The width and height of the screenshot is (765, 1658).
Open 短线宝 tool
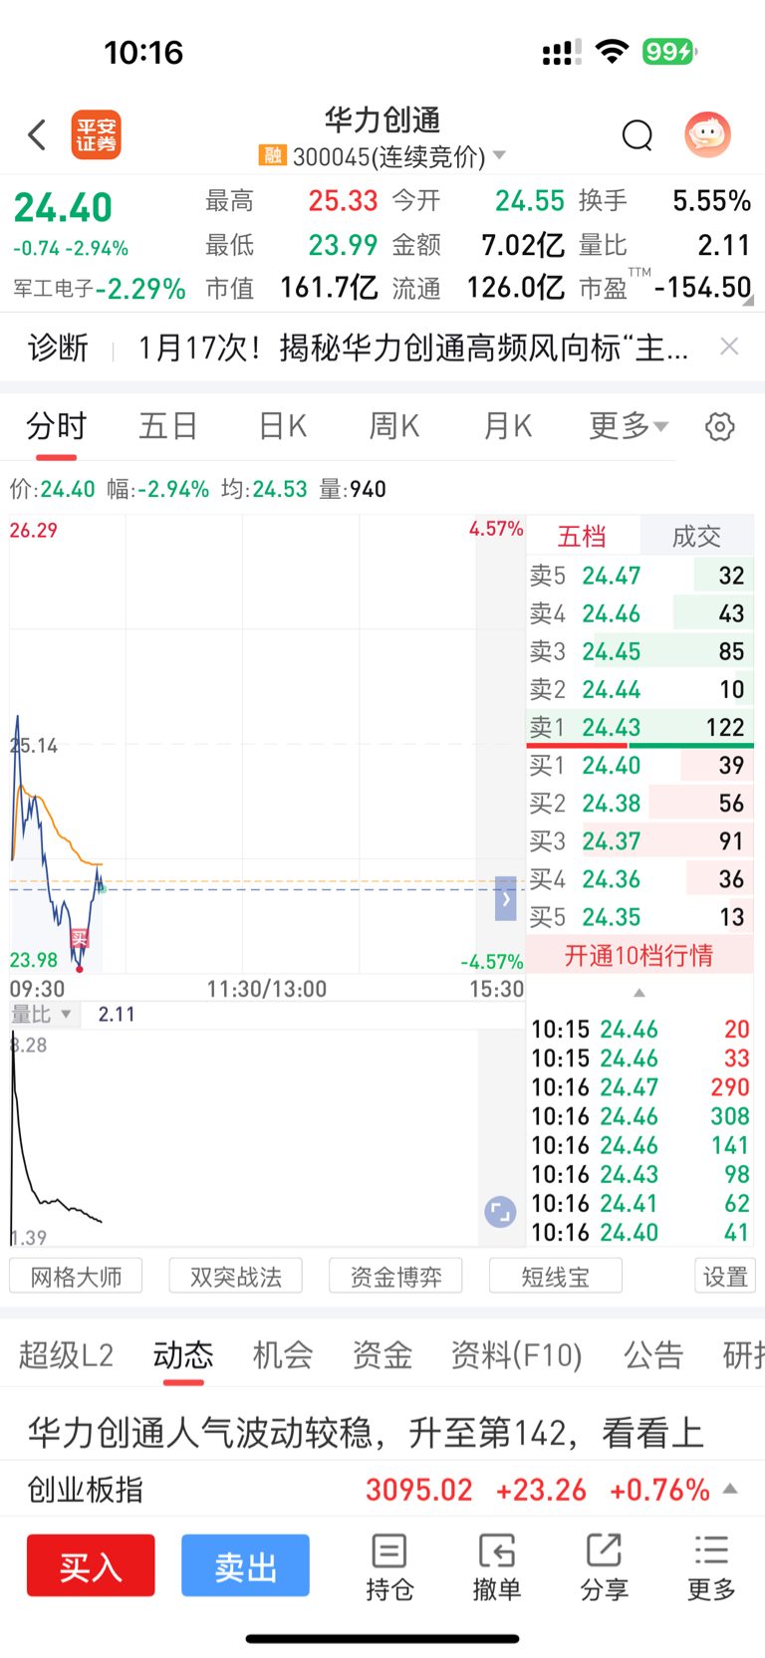556,1277
